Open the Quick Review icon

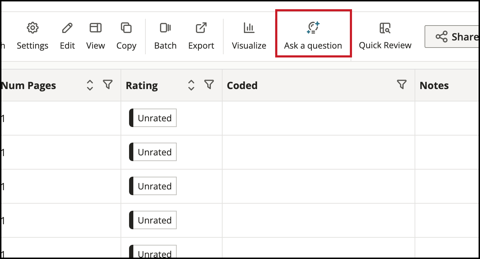tap(385, 28)
